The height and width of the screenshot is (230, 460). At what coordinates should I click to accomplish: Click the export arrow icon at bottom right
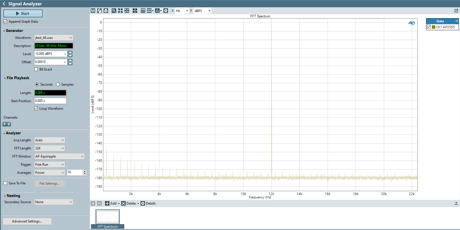click(x=456, y=203)
